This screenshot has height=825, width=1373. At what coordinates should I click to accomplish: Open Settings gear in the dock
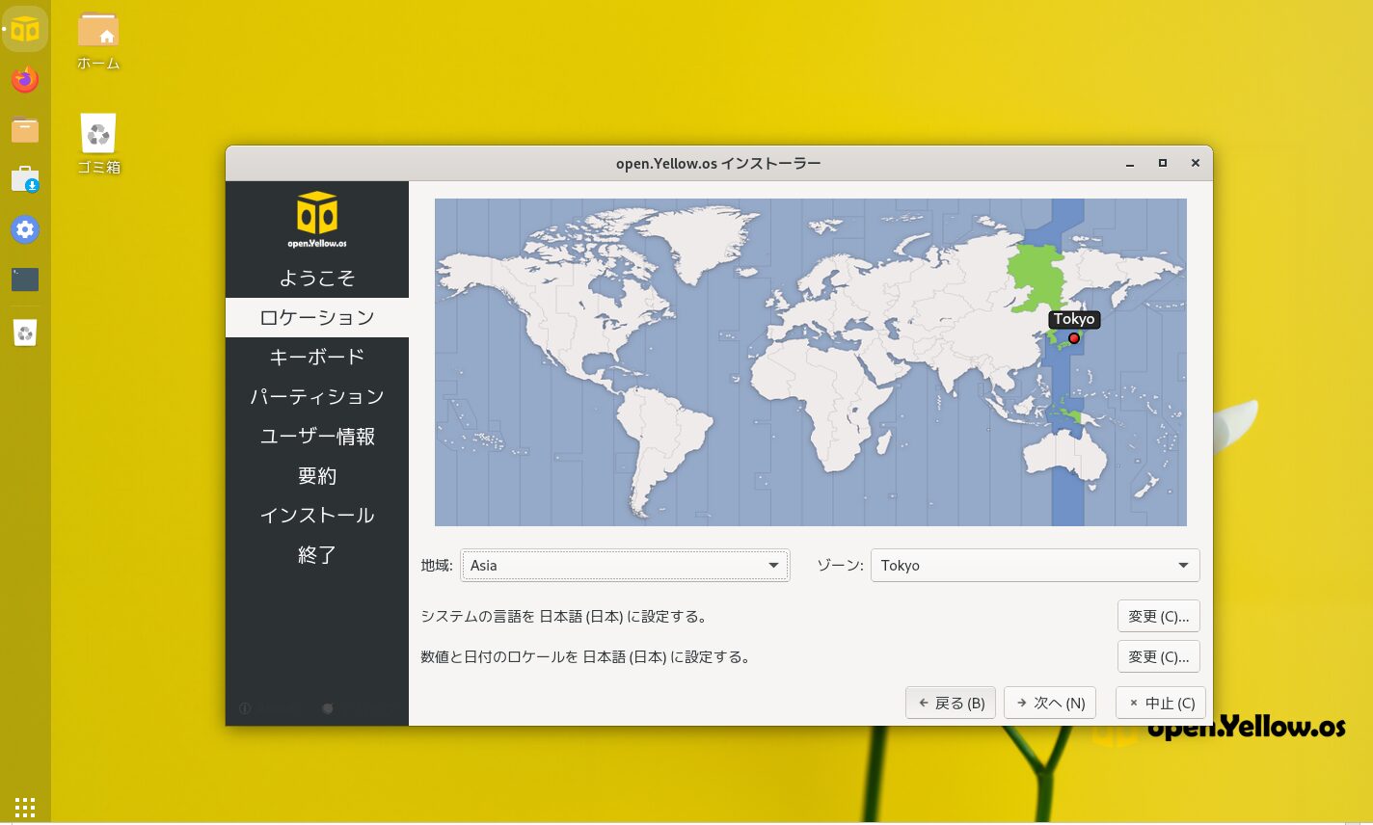pos(25,229)
